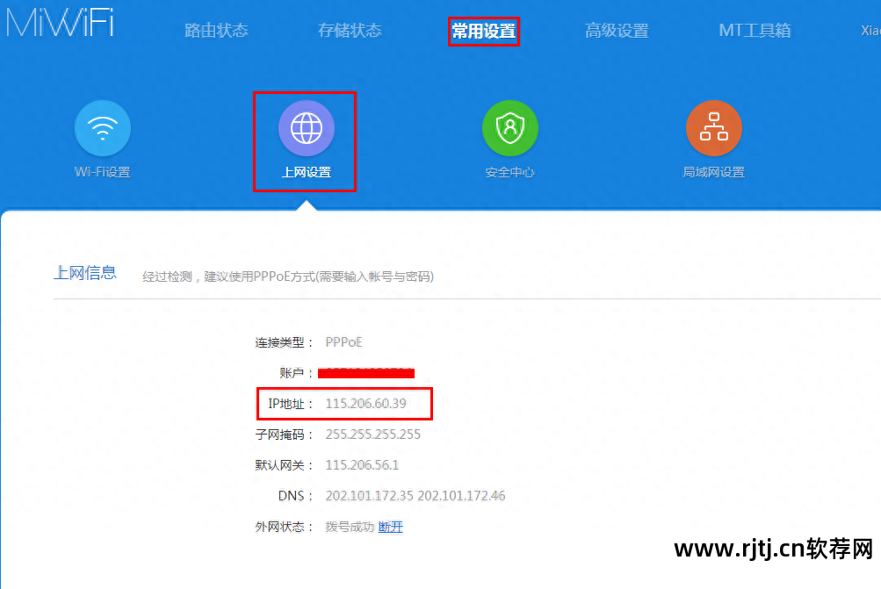Click the purple globe graphic above 上网设置

point(305,127)
